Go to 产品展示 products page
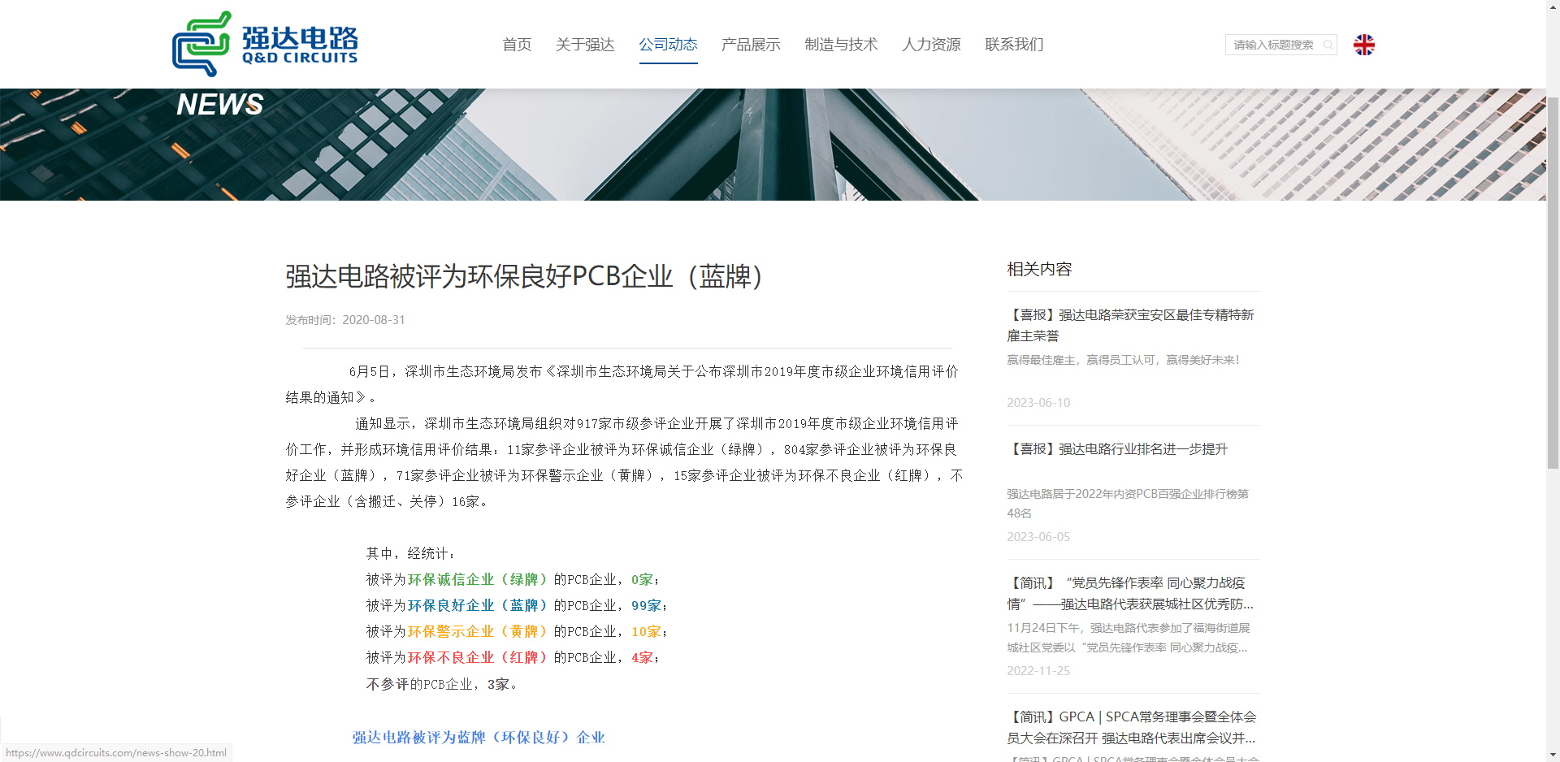The width and height of the screenshot is (1560, 762). pos(751,45)
